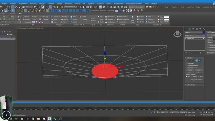Open the Scripting menu
The image size is (215, 121).
[x=59, y=4]
